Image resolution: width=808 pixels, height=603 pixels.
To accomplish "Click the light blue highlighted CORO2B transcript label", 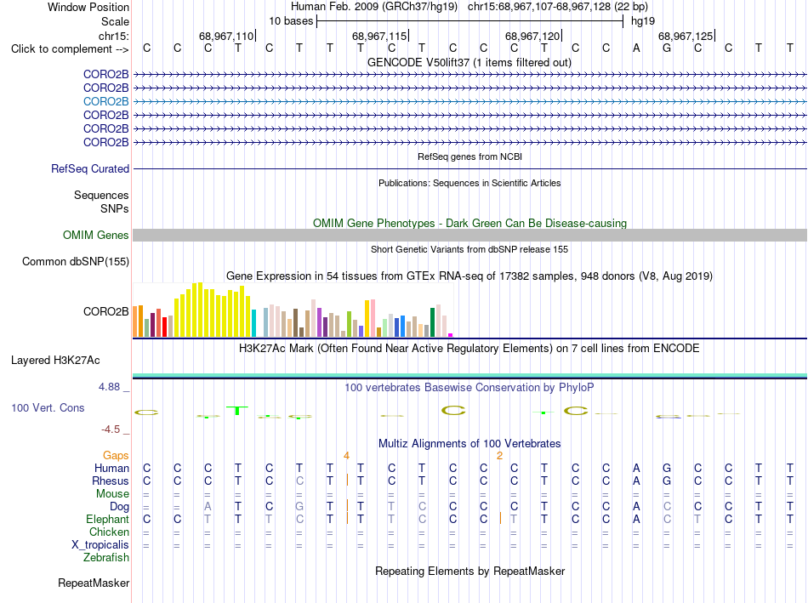I will (105, 101).
